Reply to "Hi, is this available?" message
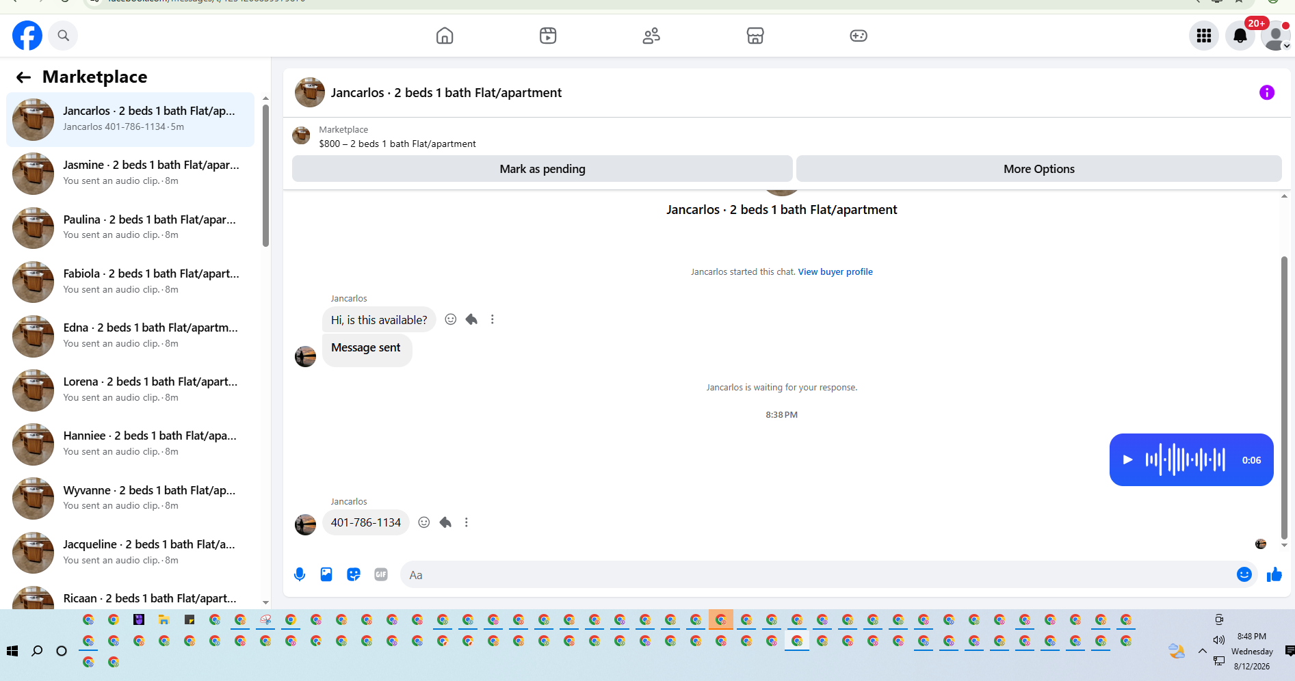1295x681 pixels. 471,319
